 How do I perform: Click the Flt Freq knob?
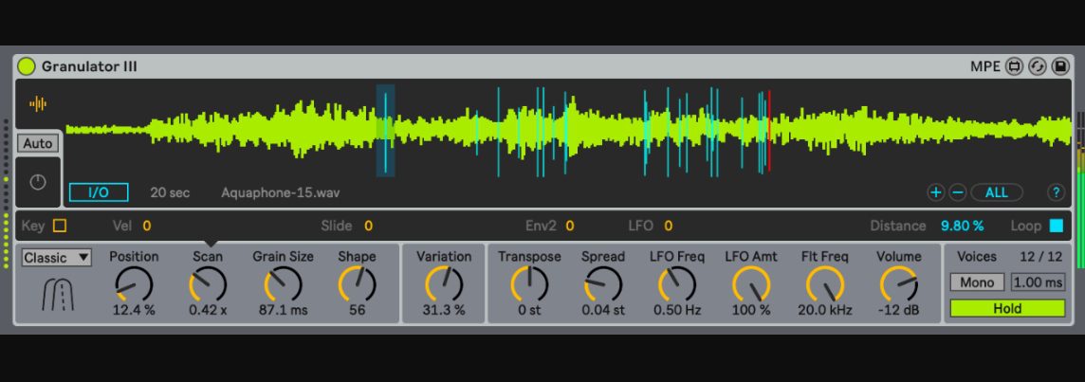[825, 284]
